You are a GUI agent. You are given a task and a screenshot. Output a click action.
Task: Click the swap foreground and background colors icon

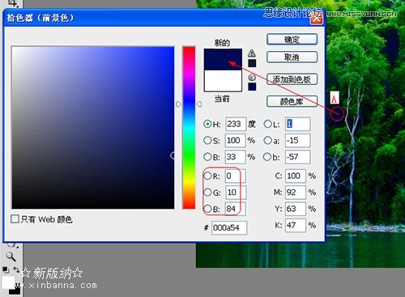[x=16, y=269]
